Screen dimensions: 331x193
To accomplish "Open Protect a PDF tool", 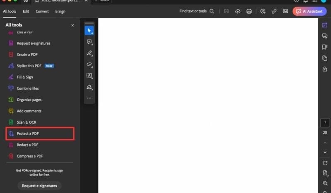I will click(x=40, y=133).
